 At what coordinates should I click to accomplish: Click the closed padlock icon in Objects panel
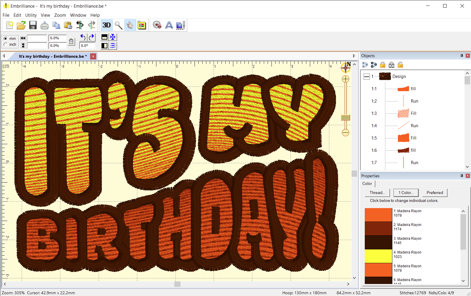pyautogui.click(x=383, y=65)
